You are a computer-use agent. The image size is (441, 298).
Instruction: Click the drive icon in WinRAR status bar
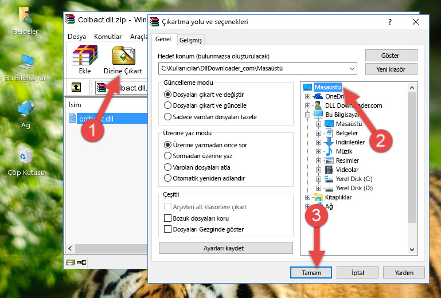click(70, 262)
